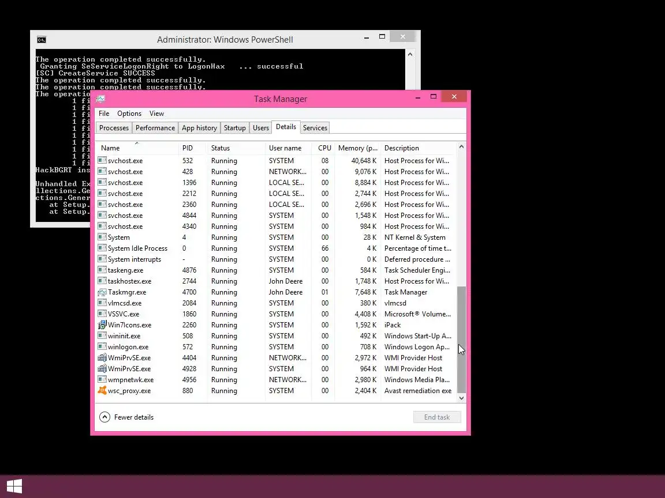The width and height of the screenshot is (665, 498).
Task: Click the CPU value 66 of System Idle Process
Action: (x=325, y=248)
